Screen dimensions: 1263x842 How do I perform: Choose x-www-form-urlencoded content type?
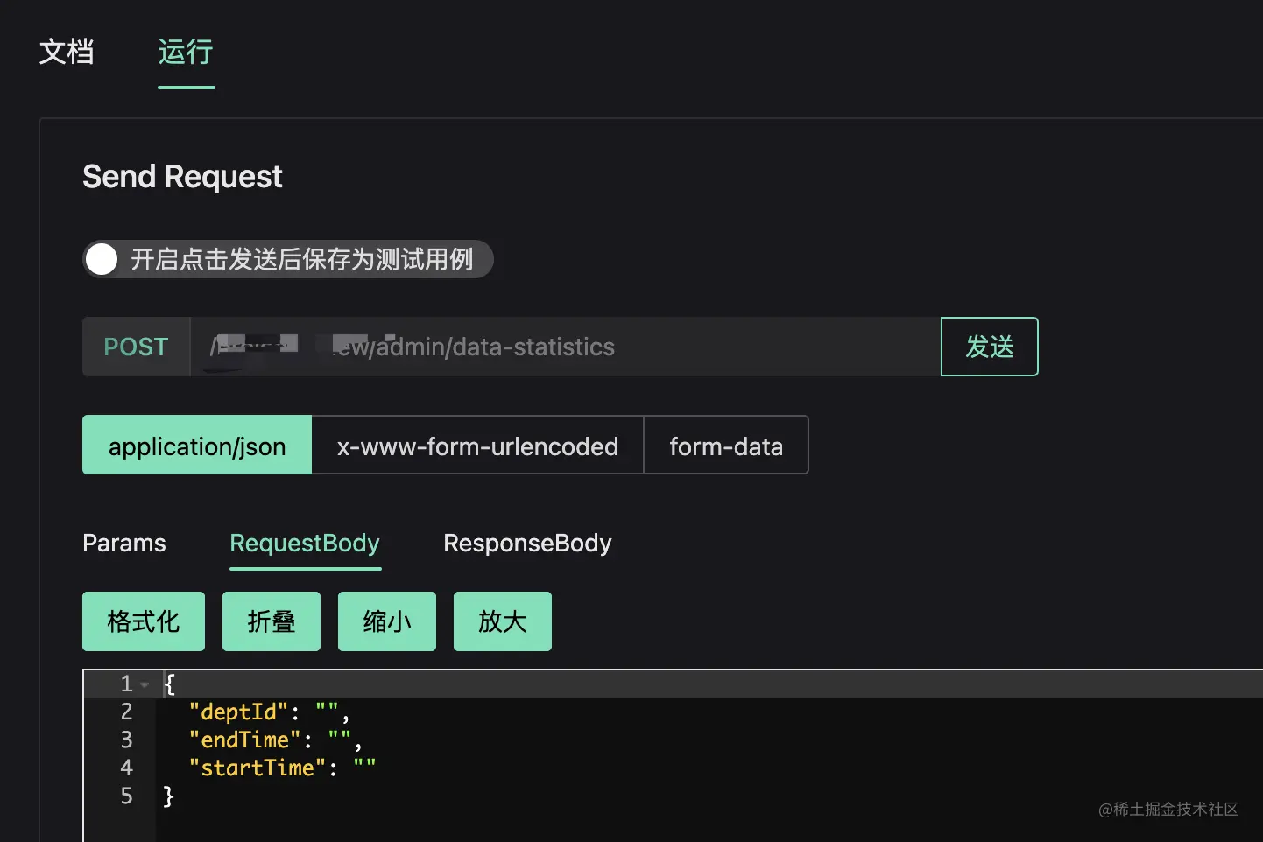click(477, 446)
